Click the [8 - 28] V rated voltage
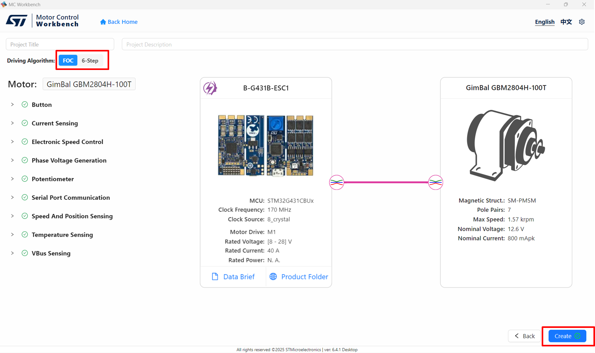This screenshot has height=353, width=595. pos(279,242)
